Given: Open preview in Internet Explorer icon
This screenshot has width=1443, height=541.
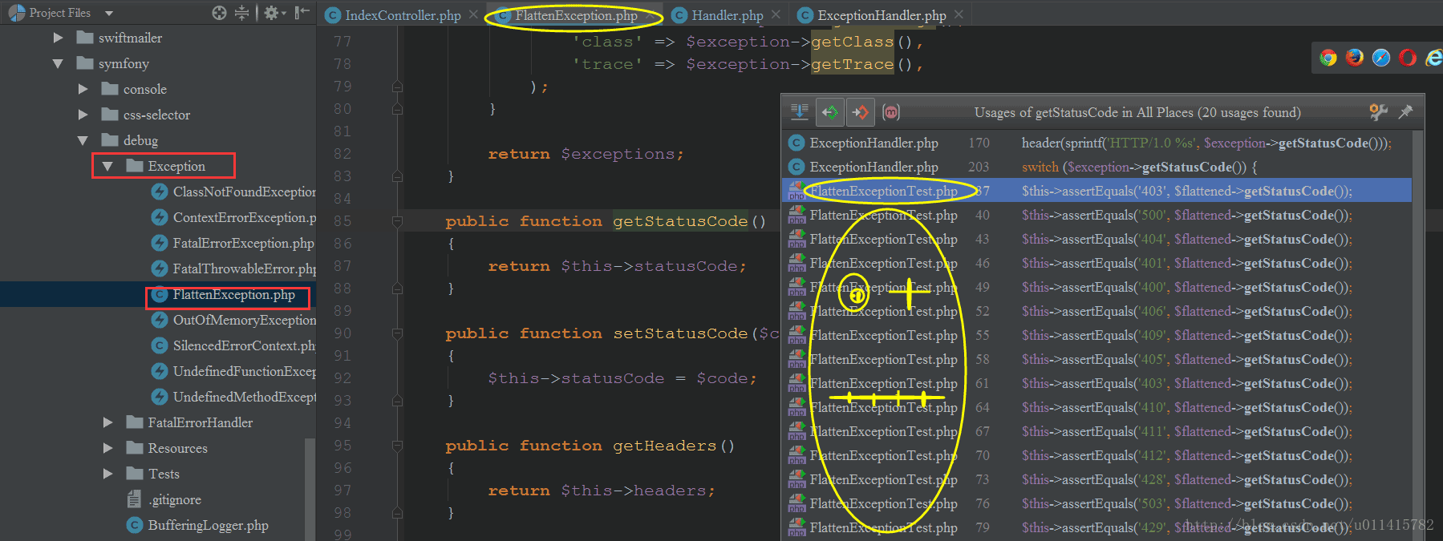Looking at the screenshot, I should [1433, 58].
